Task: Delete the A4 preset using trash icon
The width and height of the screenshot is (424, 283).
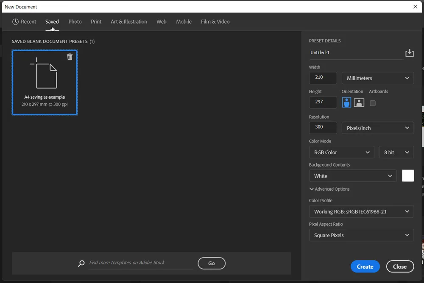Action: [70, 56]
